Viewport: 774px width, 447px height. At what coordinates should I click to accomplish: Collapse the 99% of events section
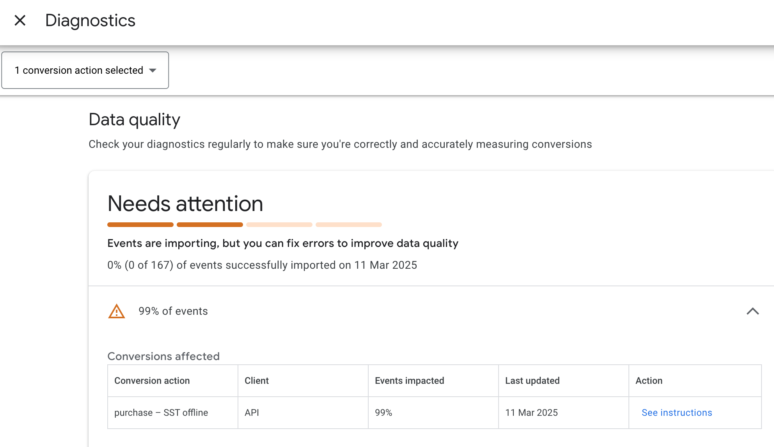753,311
